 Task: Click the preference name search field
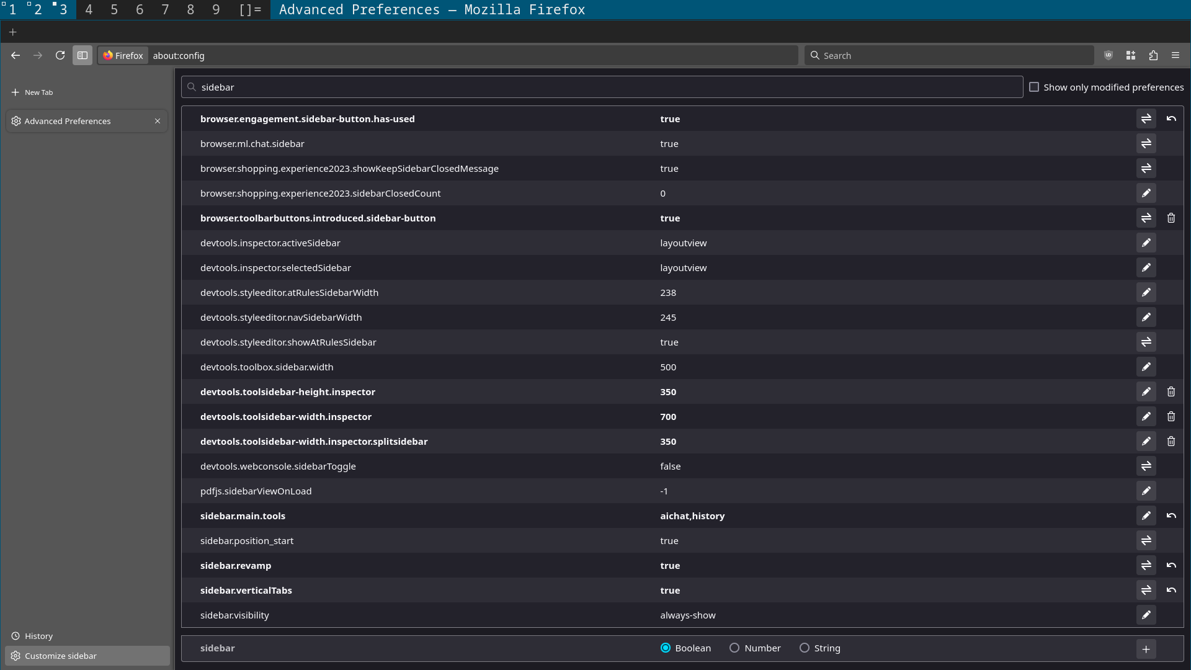[x=602, y=87]
